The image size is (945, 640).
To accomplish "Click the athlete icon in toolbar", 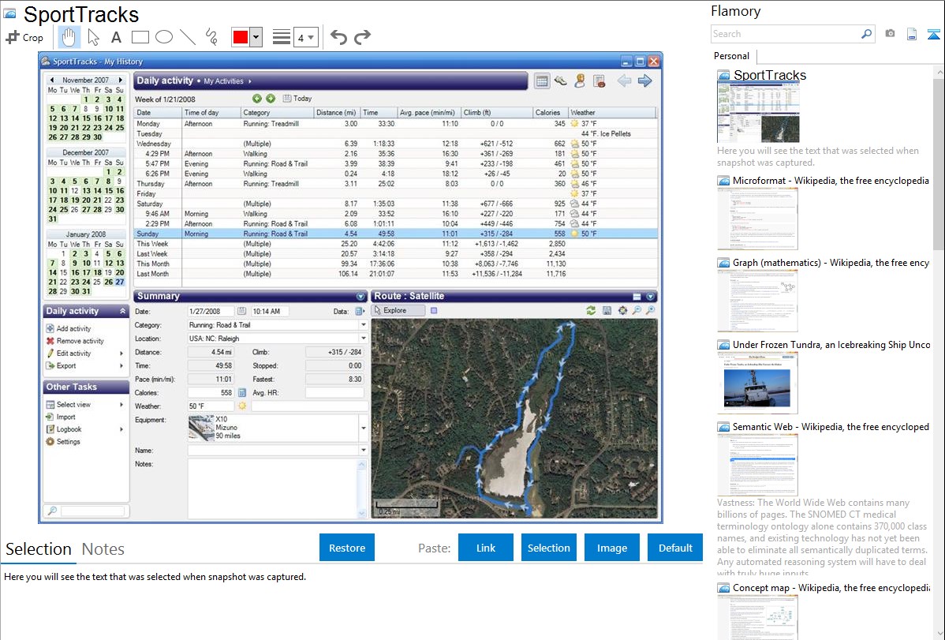I will [x=580, y=80].
